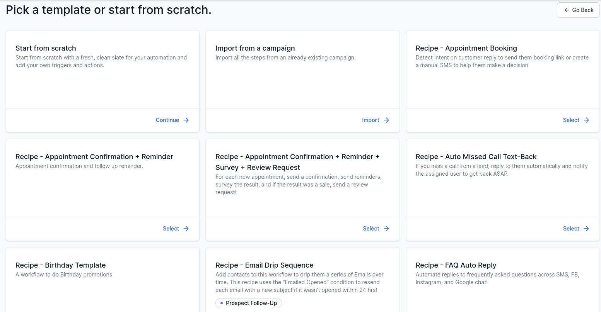Click the arrow icon on the Survey + Review Request recipe
601x312 pixels.
click(x=386, y=229)
